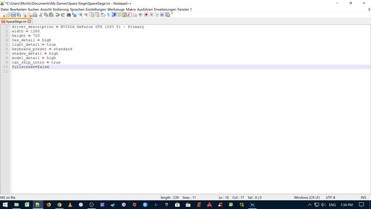Click the 'fullscreen=false' line

pyautogui.click(x=31, y=67)
